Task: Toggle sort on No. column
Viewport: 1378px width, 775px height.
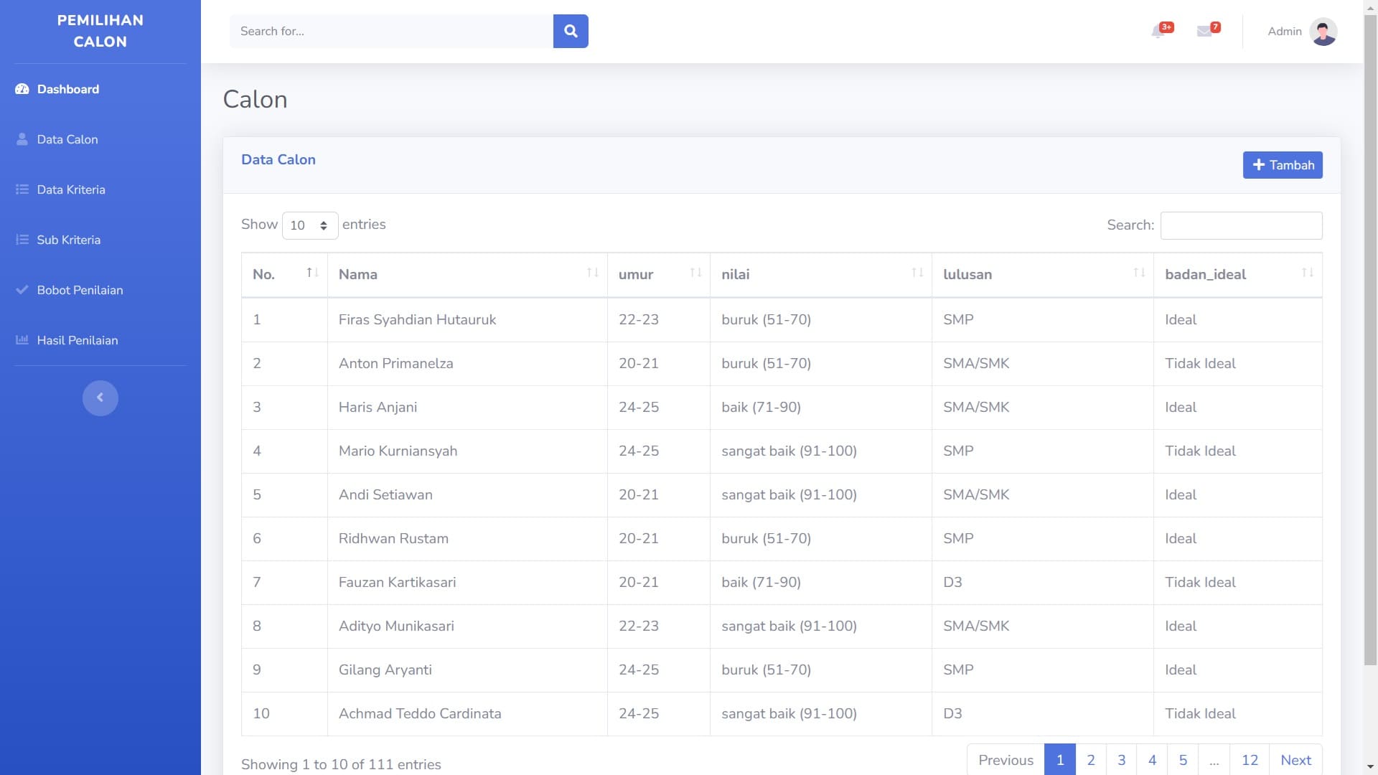Action: [x=284, y=274]
